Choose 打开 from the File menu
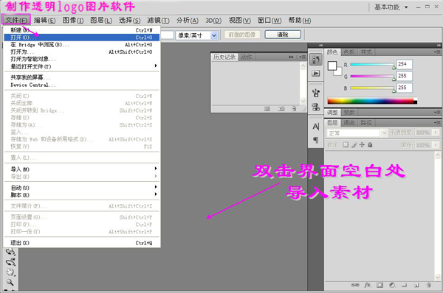 point(82,38)
